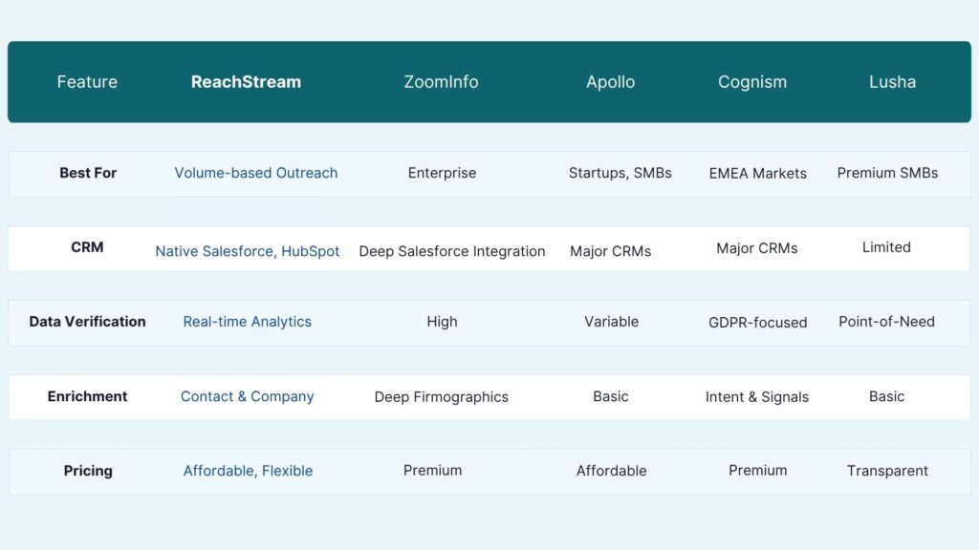Select the "ReachStream" column header
Image resolution: width=979 pixels, height=550 pixels.
(x=246, y=82)
